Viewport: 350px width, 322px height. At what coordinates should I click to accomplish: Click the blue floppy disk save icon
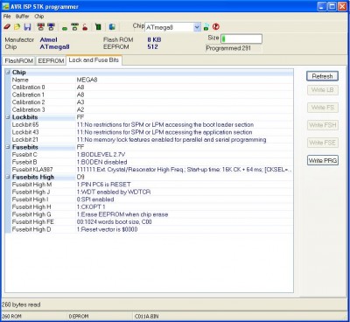(x=27, y=27)
